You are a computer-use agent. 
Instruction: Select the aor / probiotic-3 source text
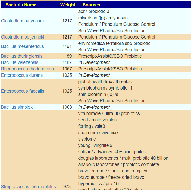coord(94,11)
